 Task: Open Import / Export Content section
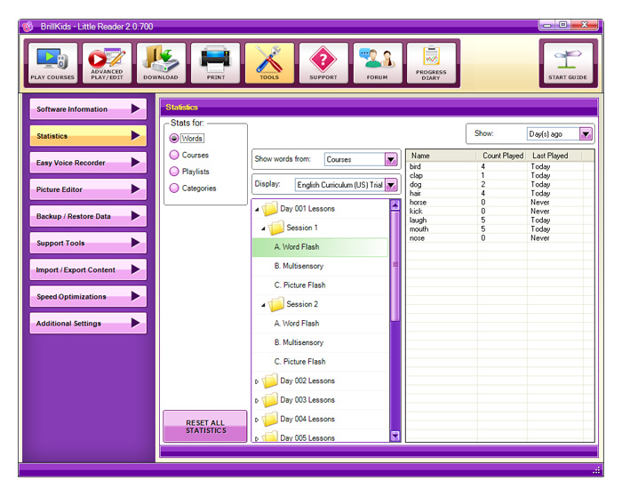pyautogui.click(x=88, y=269)
